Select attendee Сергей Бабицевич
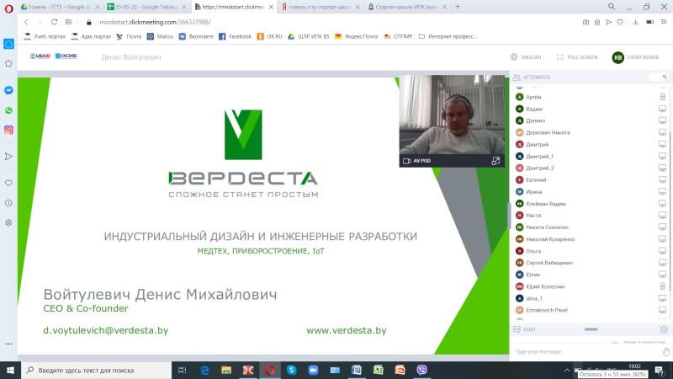673x379 pixels. (549, 263)
